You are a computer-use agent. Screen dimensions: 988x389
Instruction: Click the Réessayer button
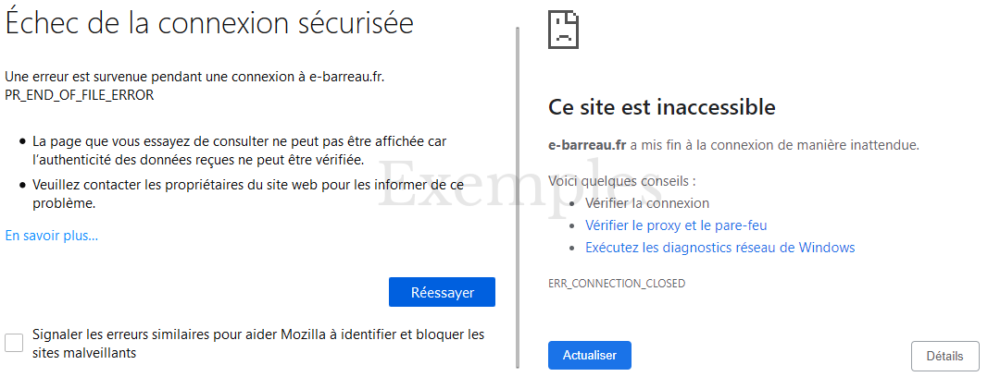[x=442, y=292]
